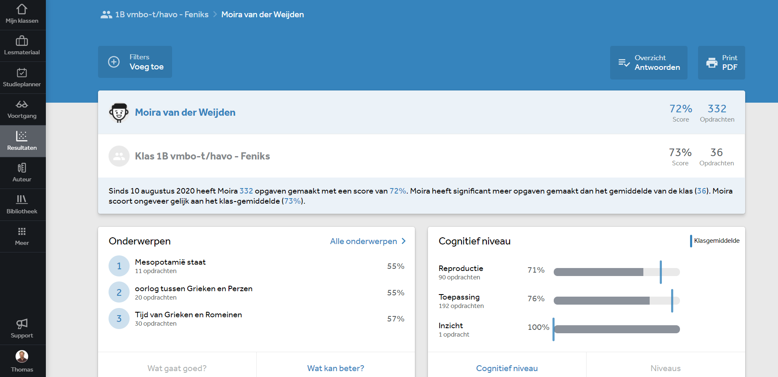Image resolution: width=778 pixels, height=377 pixels.
Task: Open Mijn klassen home icon
Action: [22, 9]
